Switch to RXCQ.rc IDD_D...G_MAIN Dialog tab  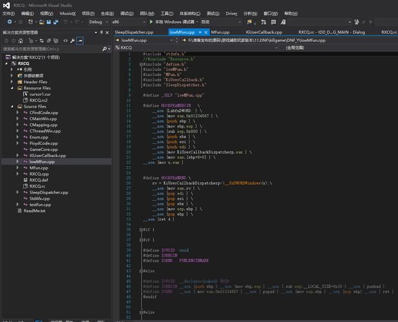click(x=332, y=32)
